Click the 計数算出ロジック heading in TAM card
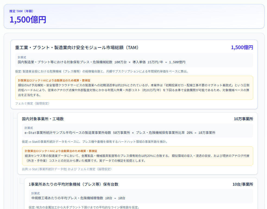The image size is (267, 209). (54, 81)
